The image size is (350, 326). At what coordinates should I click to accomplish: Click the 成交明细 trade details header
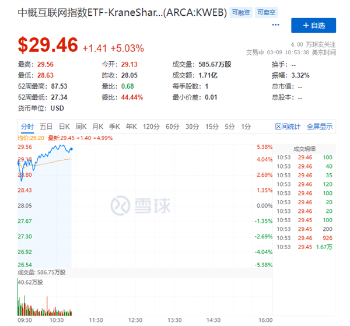[x=304, y=149]
